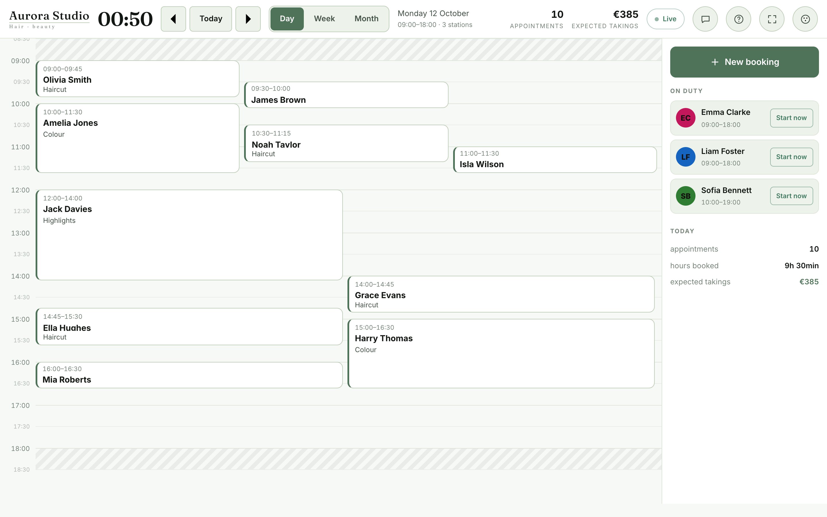Click Sofia Bennett's SB avatar
This screenshot has width=827, height=517.
[x=685, y=196]
